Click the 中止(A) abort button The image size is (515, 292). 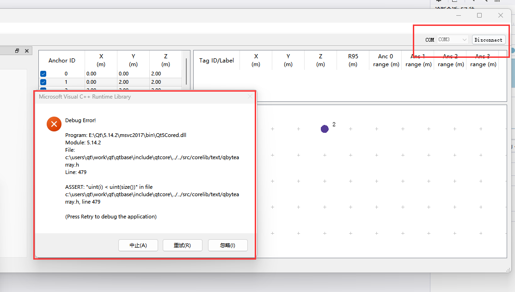[138, 245]
